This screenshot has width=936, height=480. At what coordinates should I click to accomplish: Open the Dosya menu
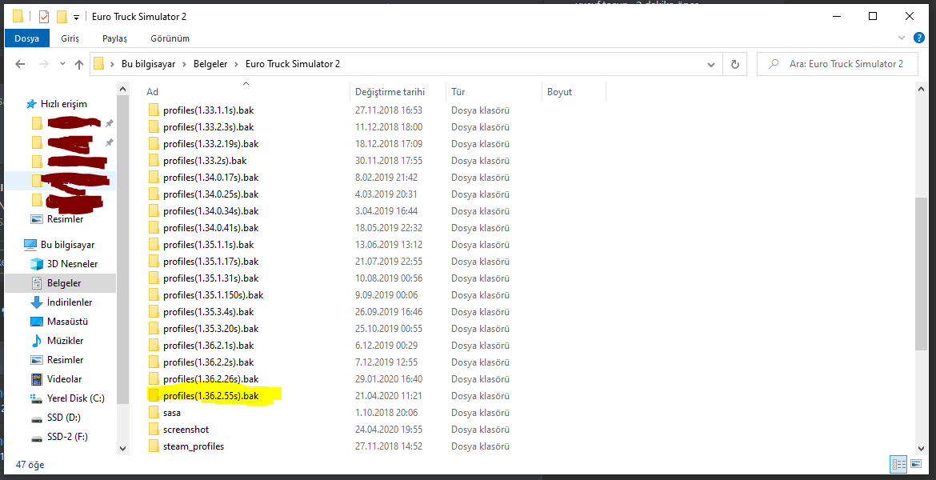click(27, 38)
